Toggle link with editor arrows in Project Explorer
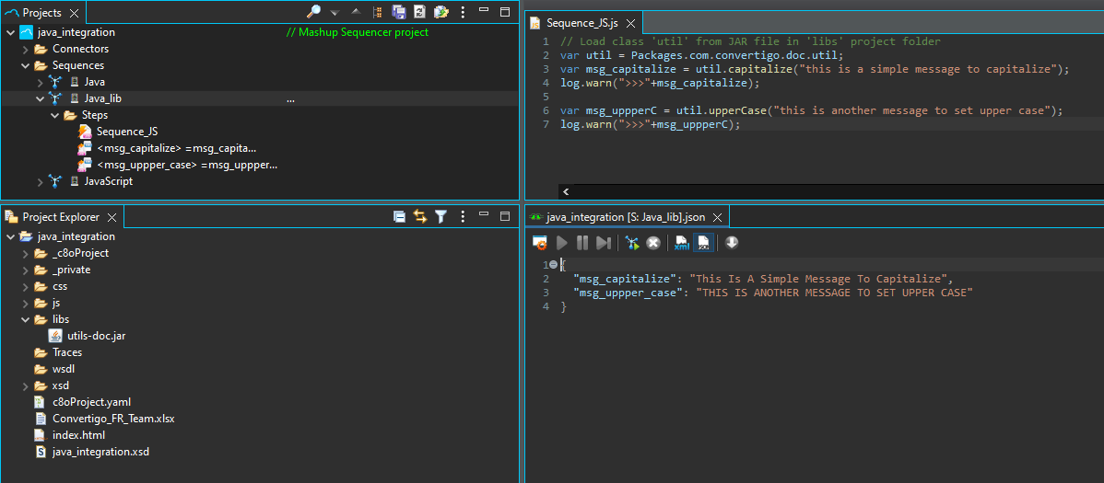1104x483 pixels. (420, 217)
